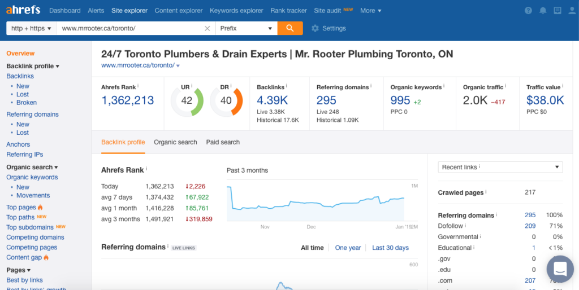The width and height of the screenshot is (579, 290).
Task: Click the info icon next to Governmental
Action: point(481,236)
